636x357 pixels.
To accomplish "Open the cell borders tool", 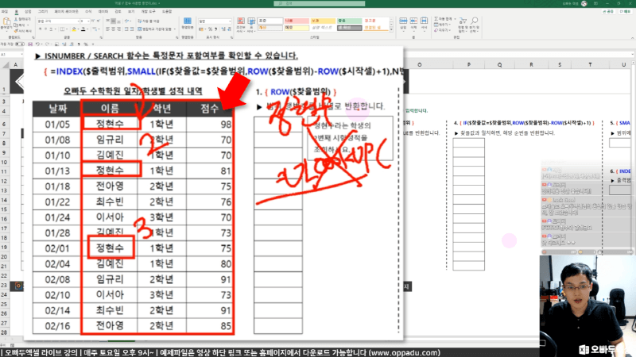I will coord(63,29).
